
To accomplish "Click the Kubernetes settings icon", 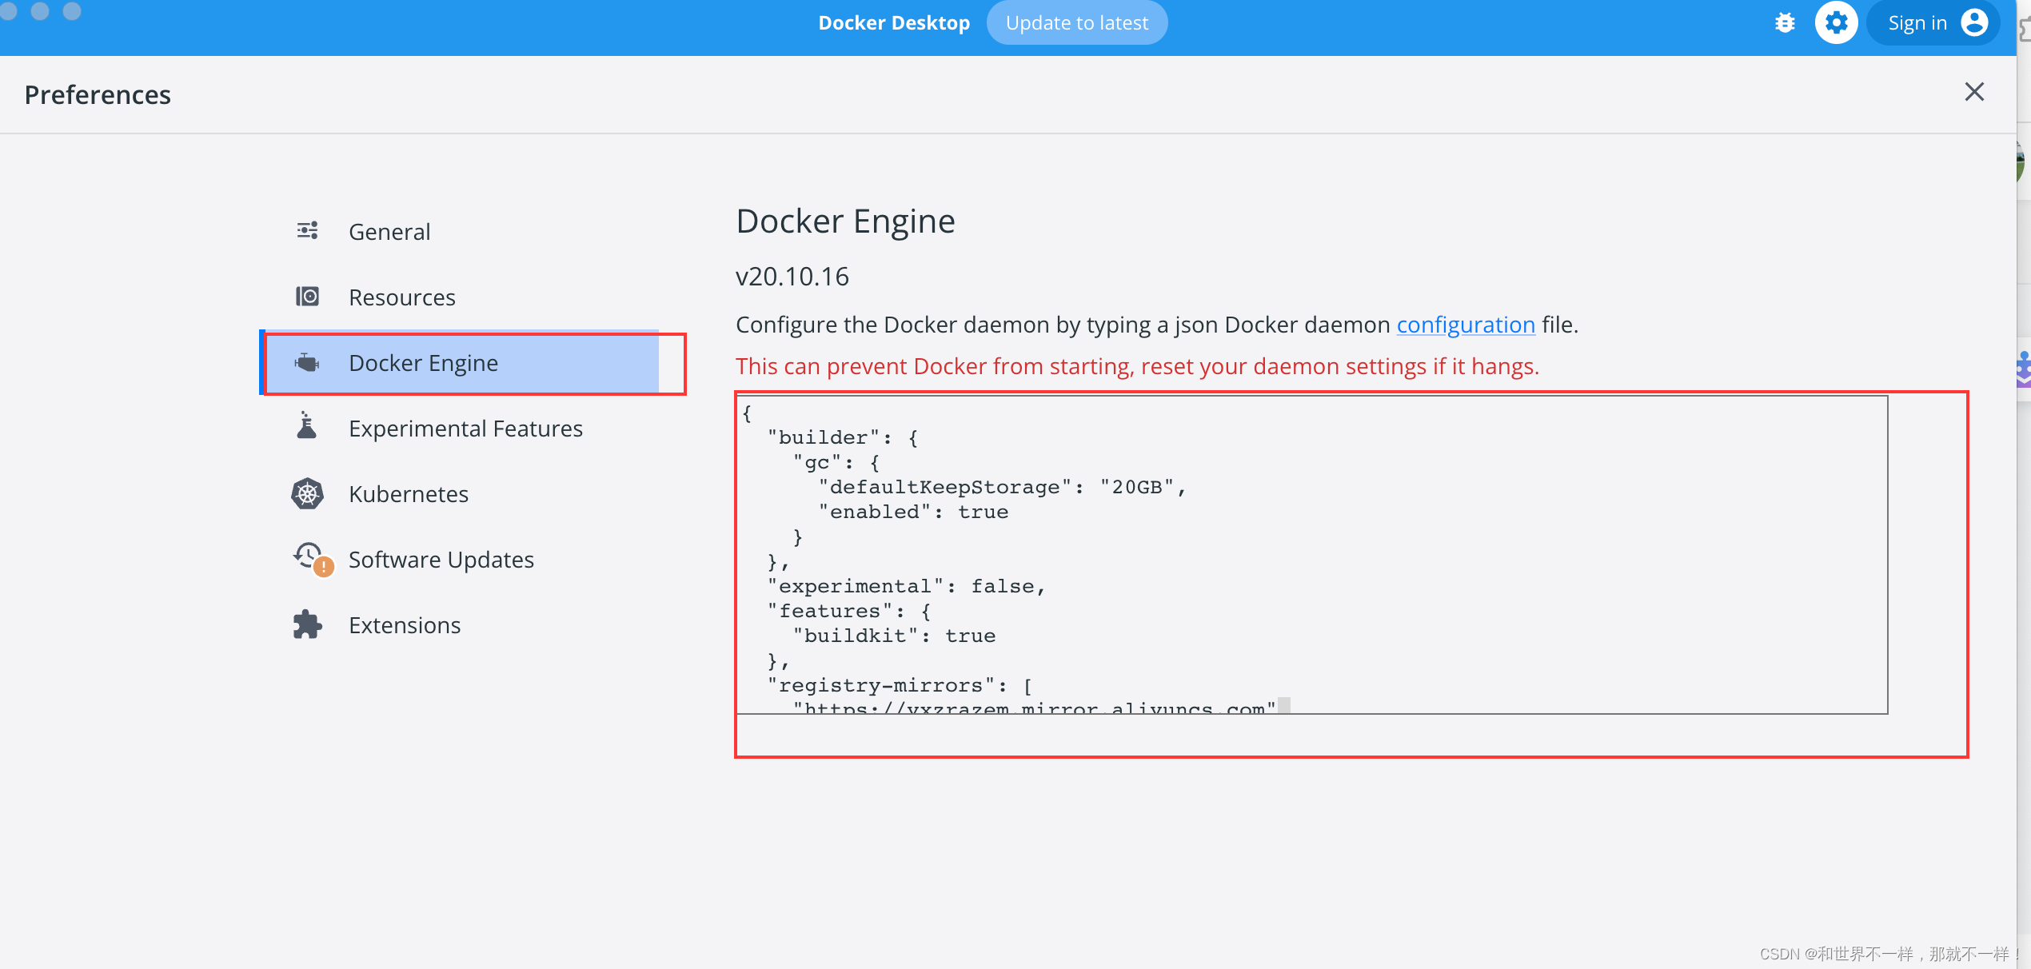I will click(305, 493).
